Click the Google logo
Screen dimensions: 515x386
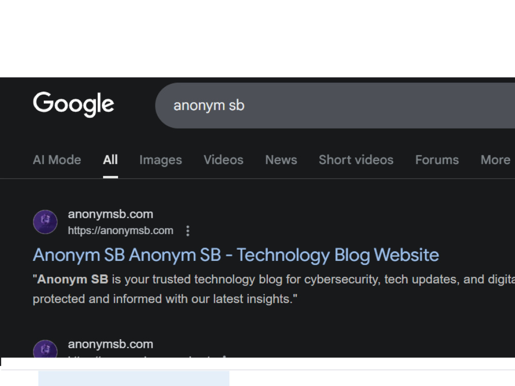pos(74,104)
